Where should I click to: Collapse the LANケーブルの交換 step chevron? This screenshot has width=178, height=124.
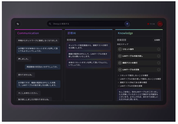(159, 70)
